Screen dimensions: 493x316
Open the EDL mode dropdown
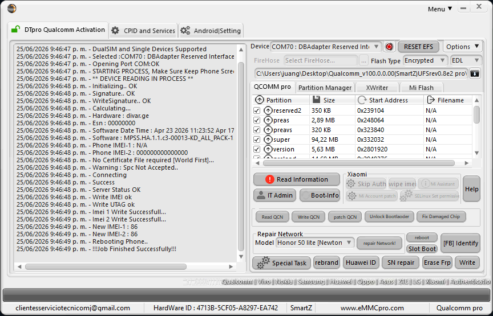(x=466, y=60)
